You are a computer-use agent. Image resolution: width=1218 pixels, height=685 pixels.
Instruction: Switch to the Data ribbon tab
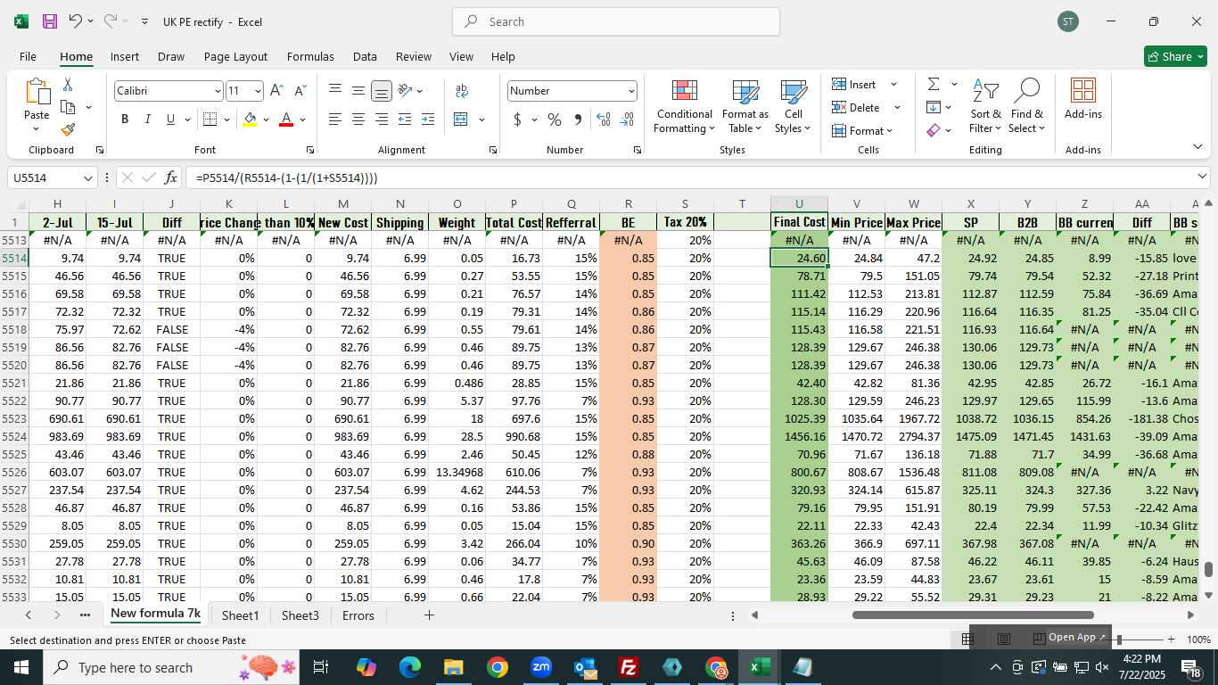365,56
